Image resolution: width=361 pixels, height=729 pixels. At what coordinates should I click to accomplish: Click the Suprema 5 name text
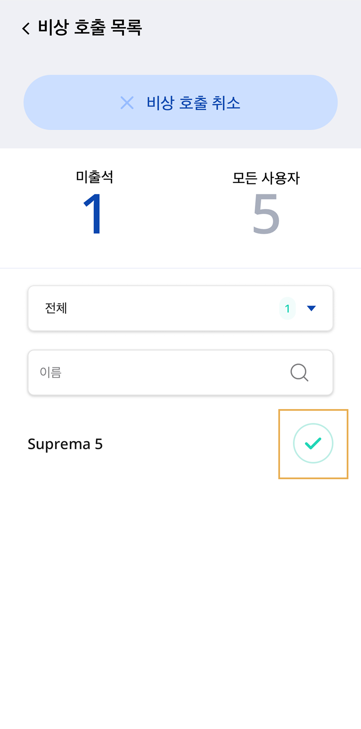tap(65, 444)
